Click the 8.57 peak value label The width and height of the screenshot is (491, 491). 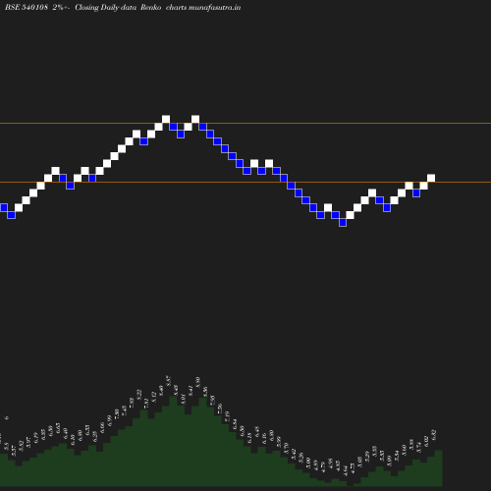pyautogui.click(x=169, y=381)
